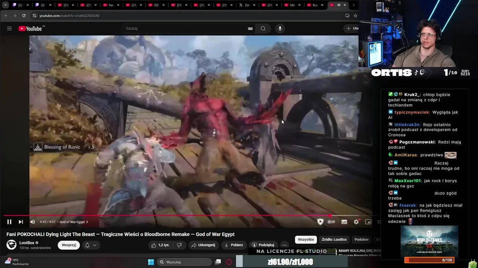Open Opera from the taskbar
Image resolution: width=478 pixels, height=268 pixels.
(229, 262)
